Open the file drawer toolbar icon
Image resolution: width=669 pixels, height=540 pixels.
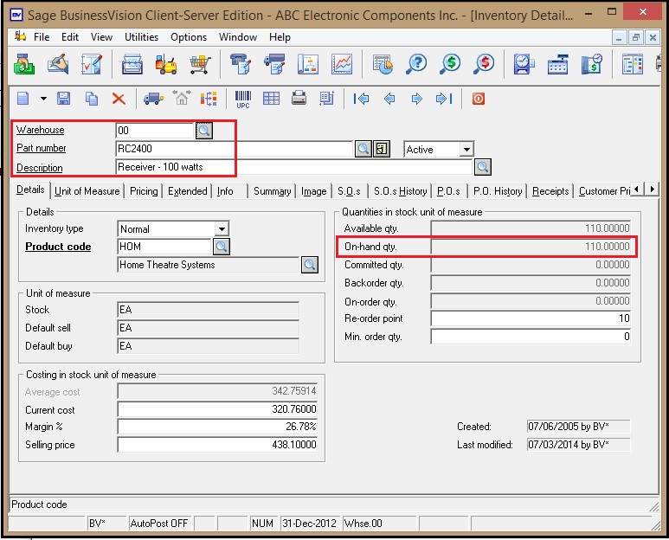coord(132,64)
